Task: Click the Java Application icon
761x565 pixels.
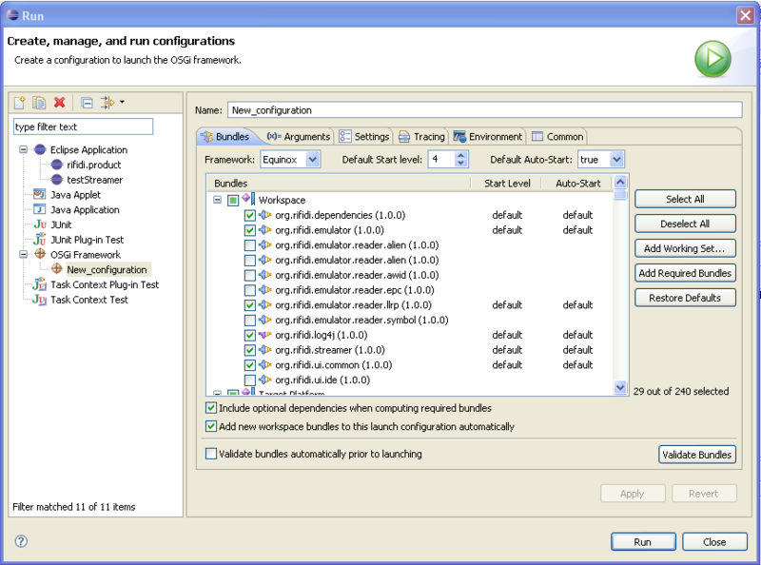Action: point(40,209)
